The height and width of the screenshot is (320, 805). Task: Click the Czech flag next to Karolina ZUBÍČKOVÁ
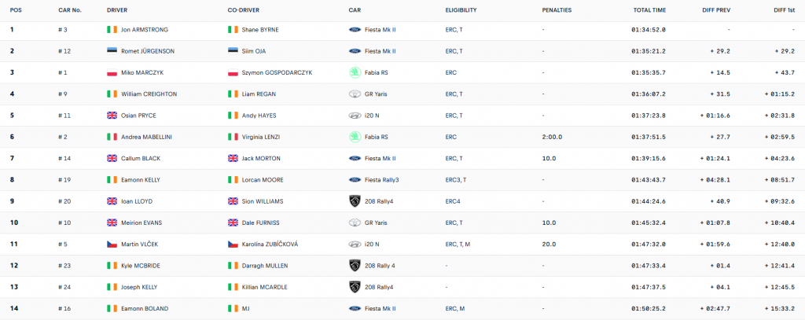click(233, 244)
